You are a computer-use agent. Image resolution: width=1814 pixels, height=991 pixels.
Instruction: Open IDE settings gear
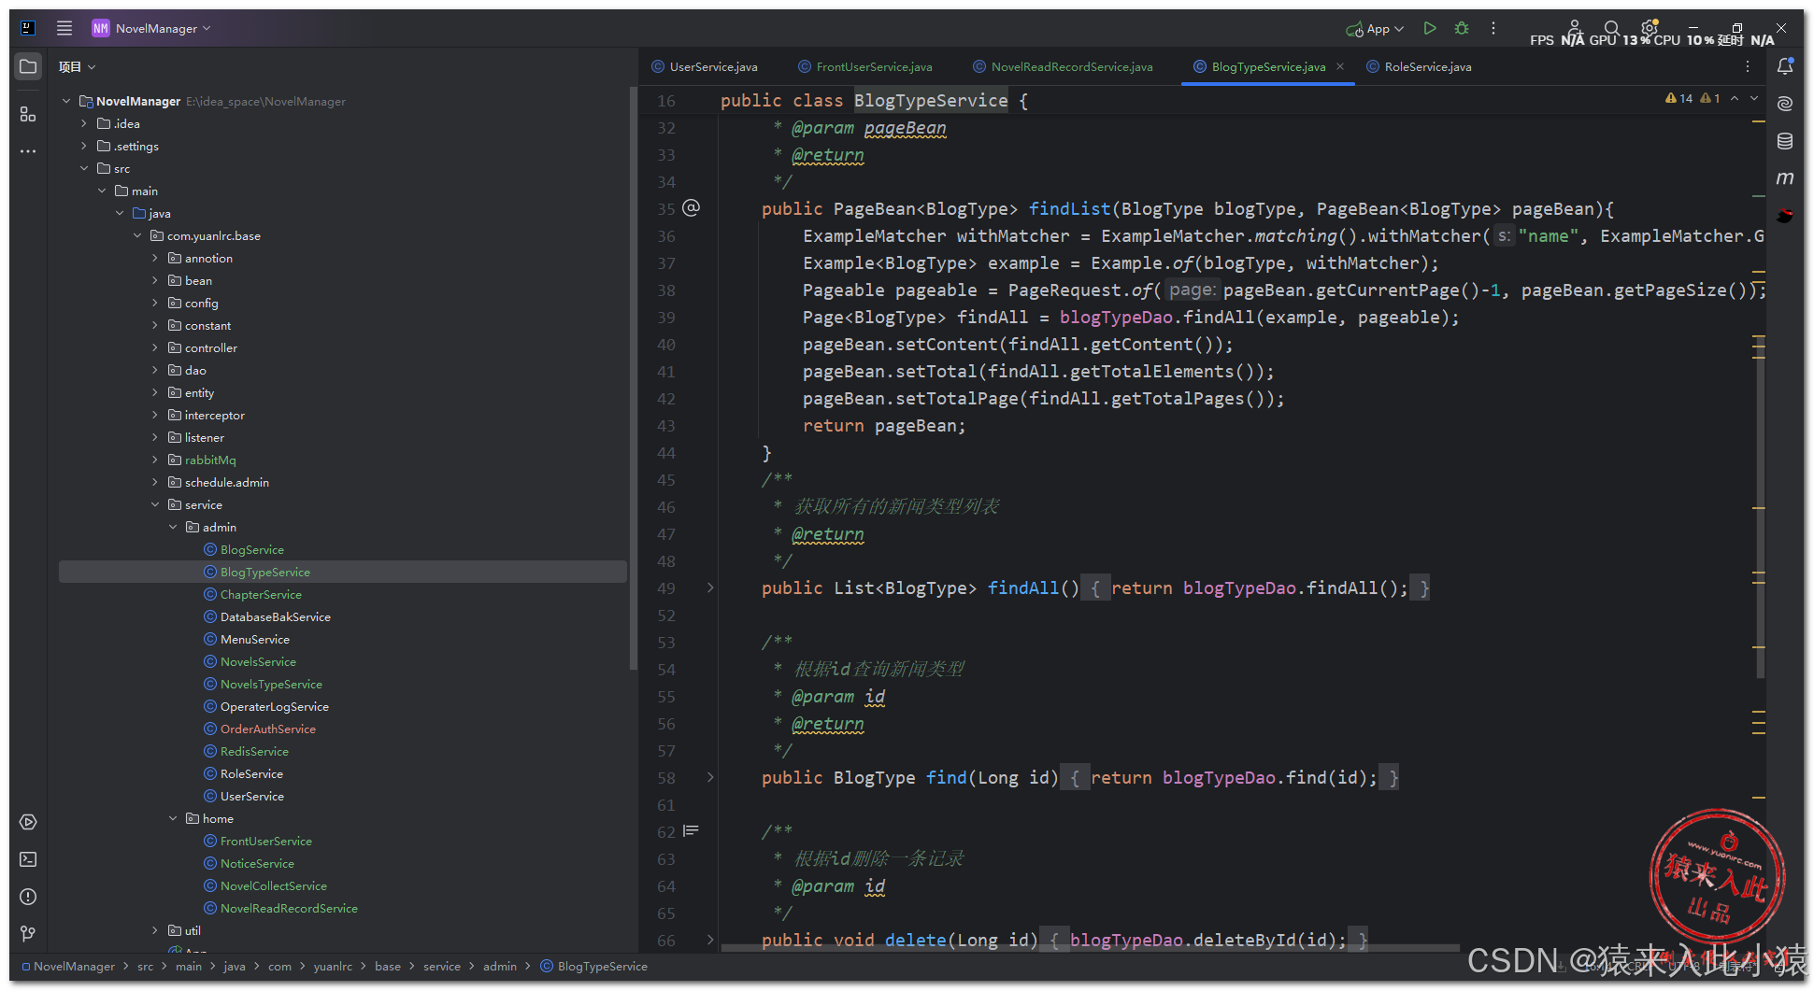pyautogui.click(x=1650, y=28)
